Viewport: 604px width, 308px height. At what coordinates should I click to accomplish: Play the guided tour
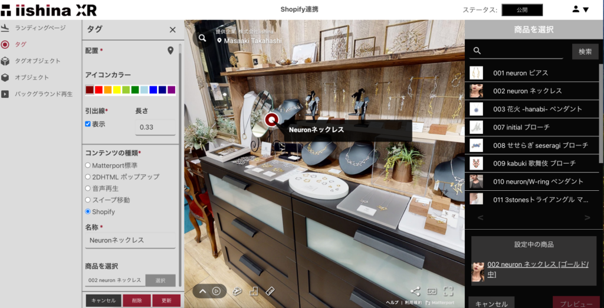216,291
